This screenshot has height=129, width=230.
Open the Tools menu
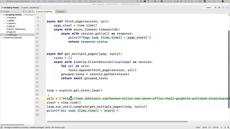click(x=80, y=1)
